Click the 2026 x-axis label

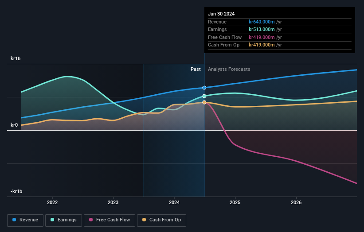pyautogui.click(x=296, y=202)
